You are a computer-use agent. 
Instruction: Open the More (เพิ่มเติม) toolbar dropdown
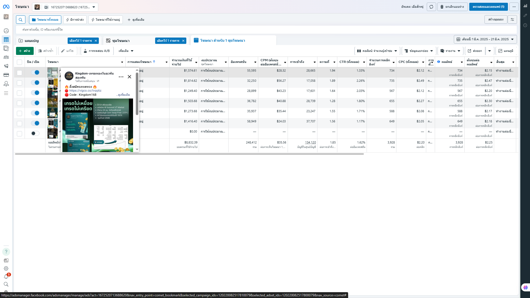(x=126, y=51)
